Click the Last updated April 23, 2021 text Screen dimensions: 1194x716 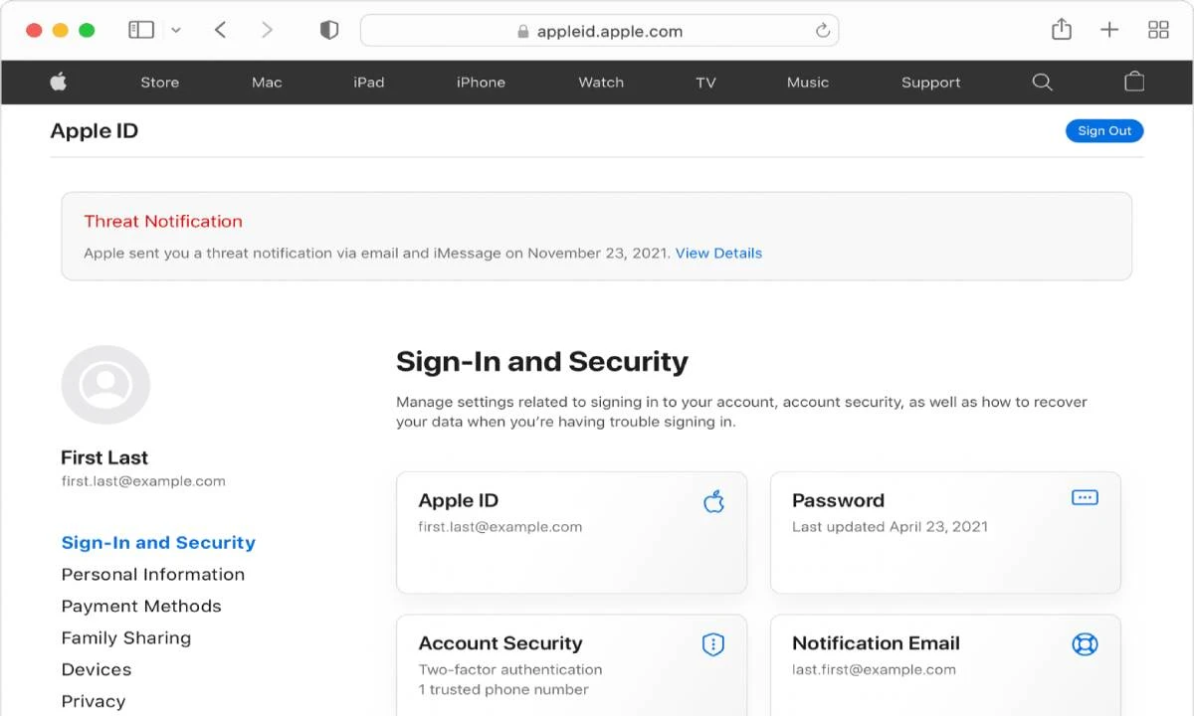890,527
